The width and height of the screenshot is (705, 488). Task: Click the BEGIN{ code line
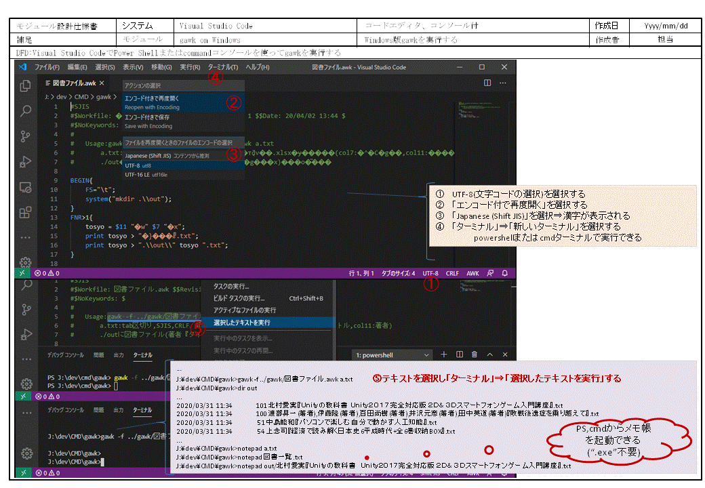(x=81, y=181)
